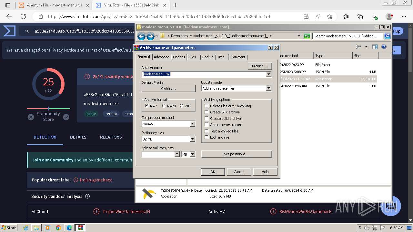Enable Test archived files
413x232 pixels.
pos(206,131)
